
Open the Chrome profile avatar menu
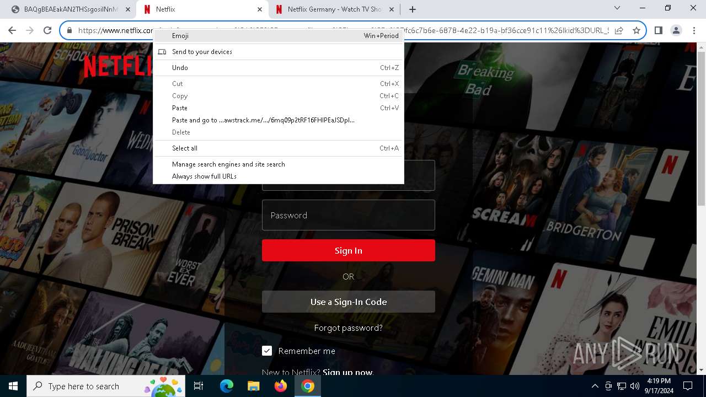[676, 31]
